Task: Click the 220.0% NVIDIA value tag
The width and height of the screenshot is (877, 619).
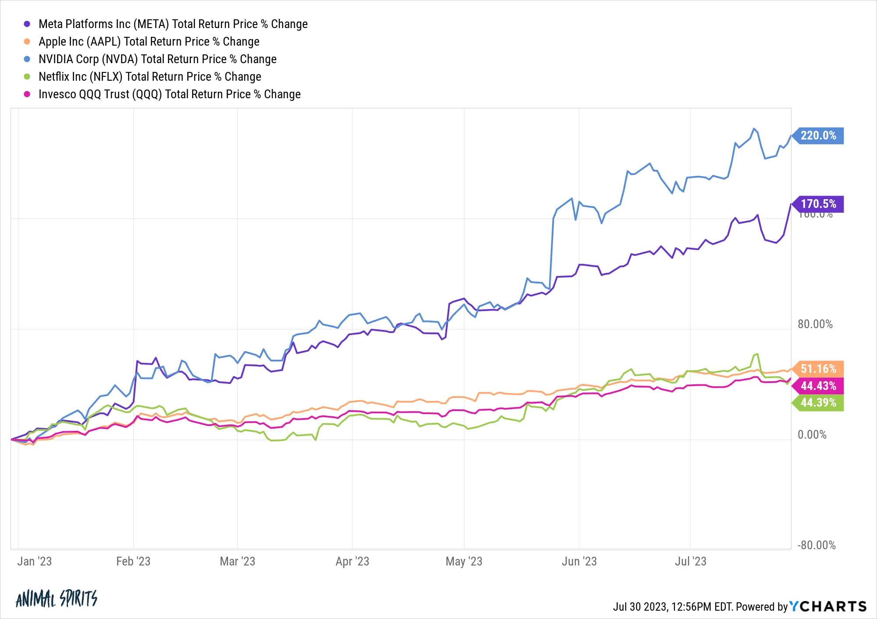Action: pyautogui.click(x=818, y=136)
